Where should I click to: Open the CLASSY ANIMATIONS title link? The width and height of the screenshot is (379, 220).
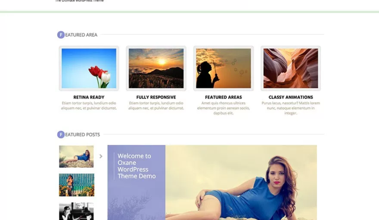pyautogui.click(x=291, y=97)
